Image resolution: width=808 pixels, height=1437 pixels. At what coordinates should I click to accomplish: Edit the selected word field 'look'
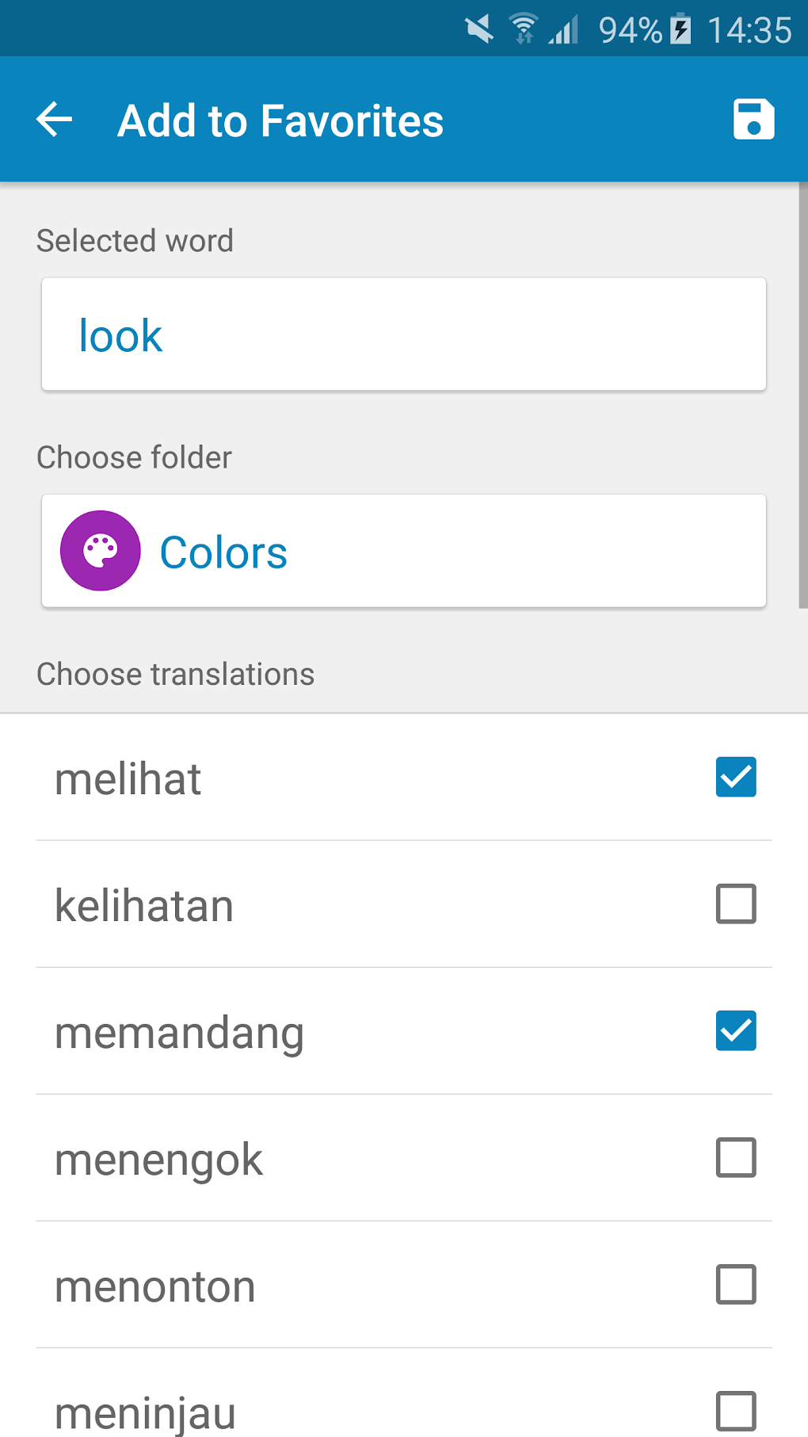404,334
